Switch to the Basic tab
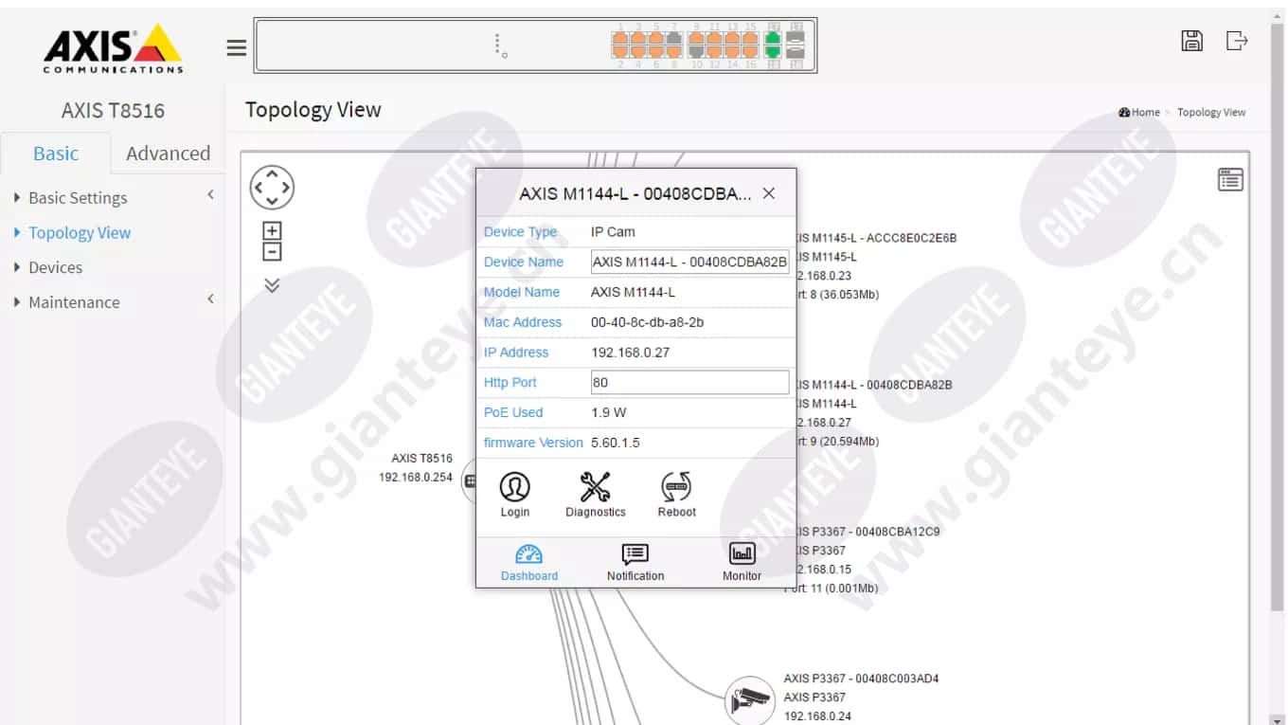 56,154
